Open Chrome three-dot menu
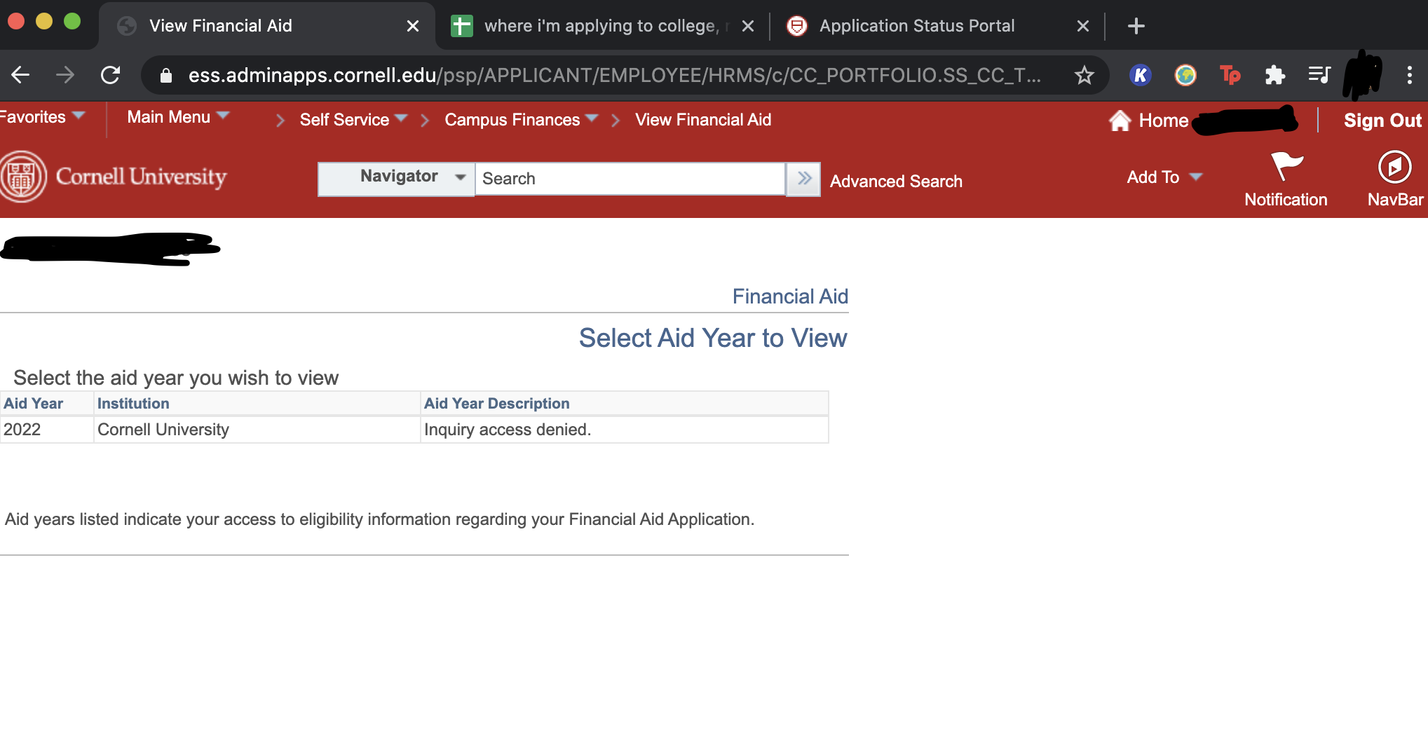 (x=1409, y=75)
